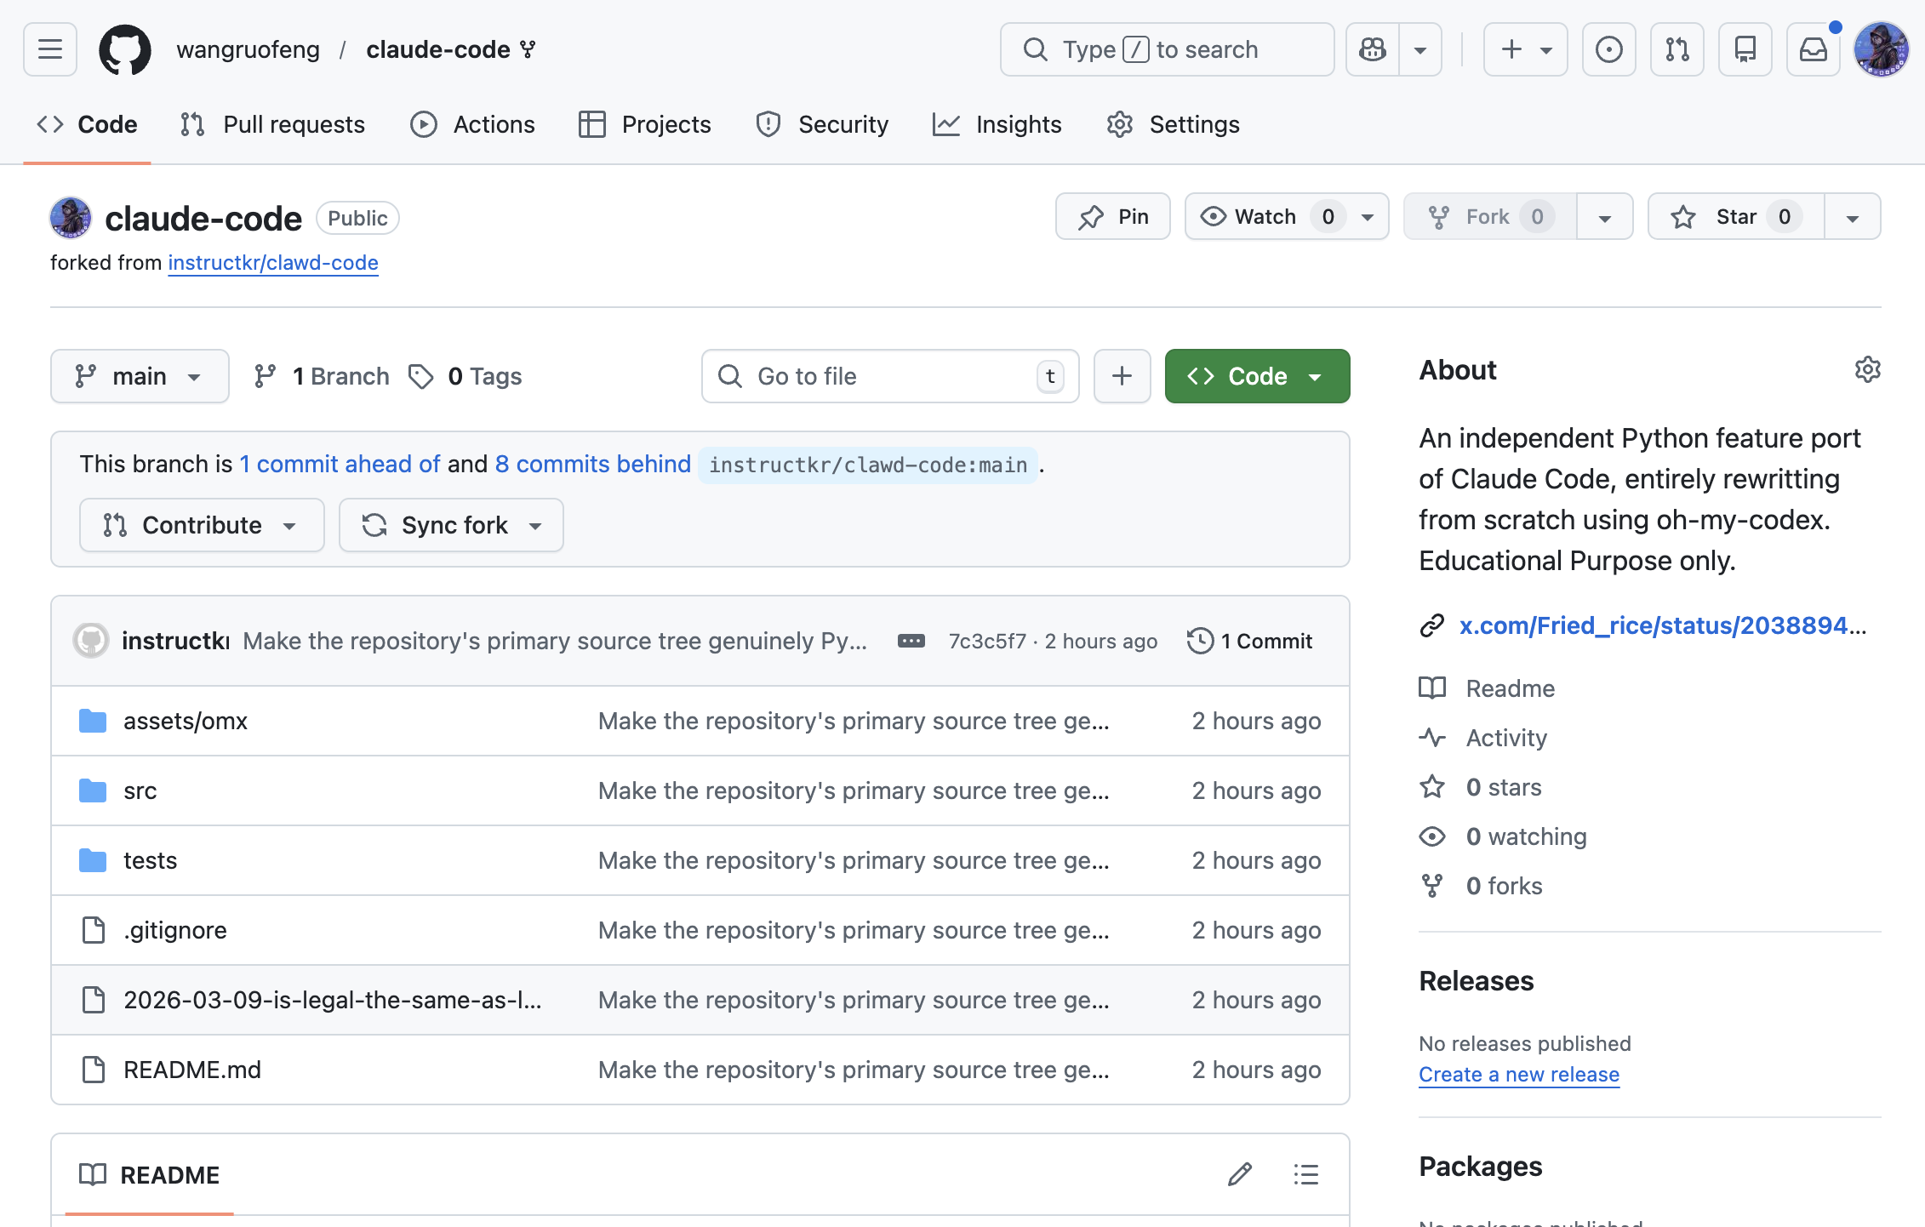Open About settings gear icon
Image resolution: width=1925 pixels, height=1227 pixels.
coord(1867,369)
